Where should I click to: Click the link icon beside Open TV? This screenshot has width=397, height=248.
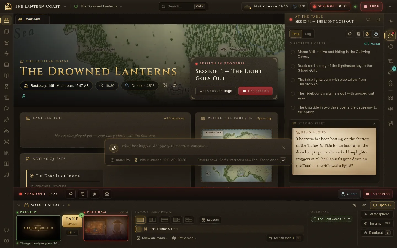tap(364, 205)
